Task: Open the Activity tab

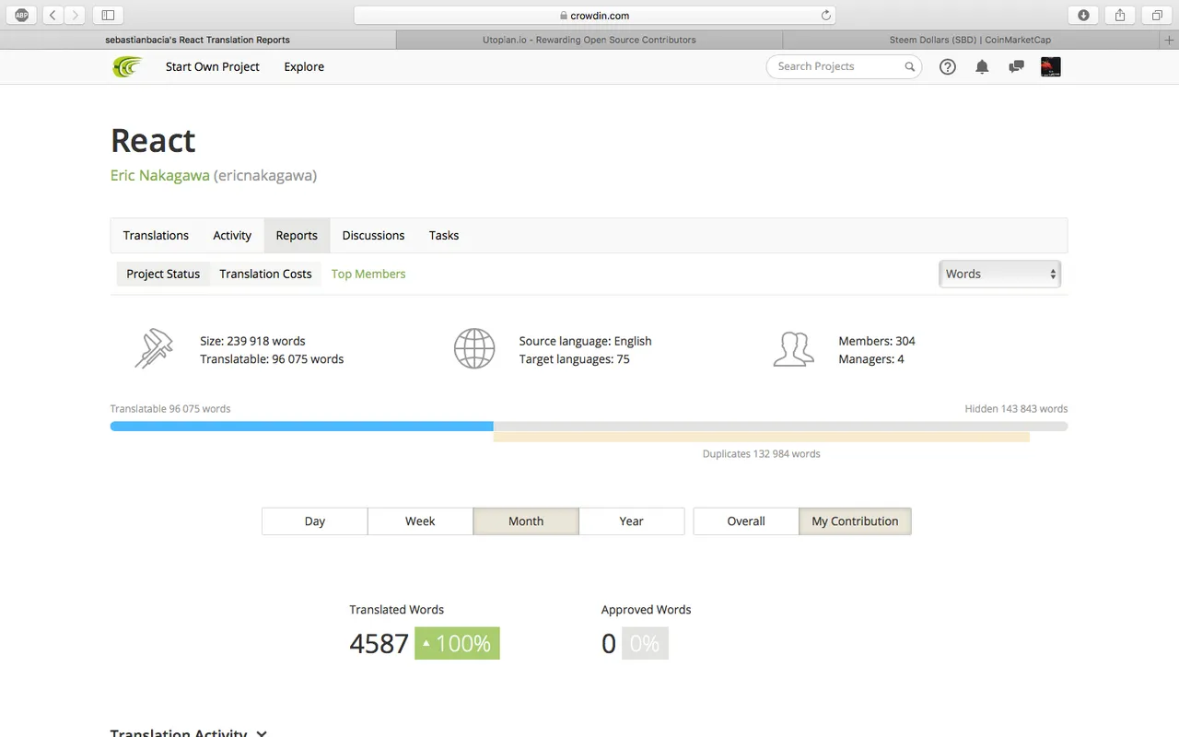Action: click(232, 236)
